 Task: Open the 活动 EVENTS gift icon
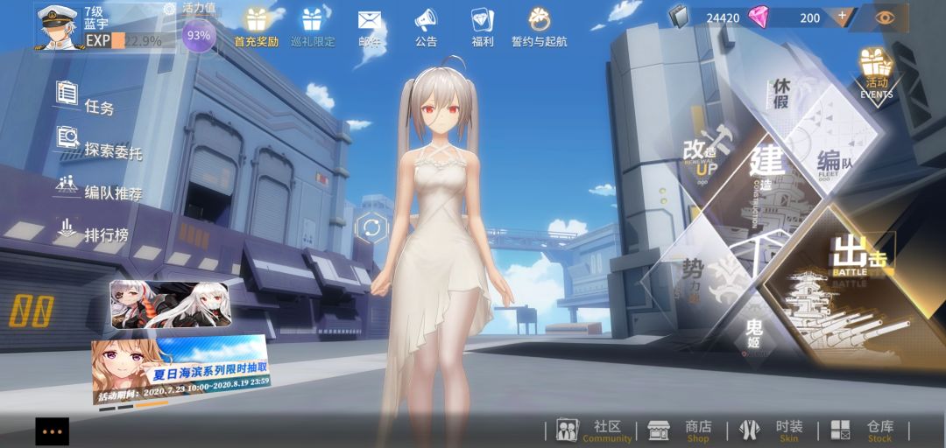(x=876, y=74)
